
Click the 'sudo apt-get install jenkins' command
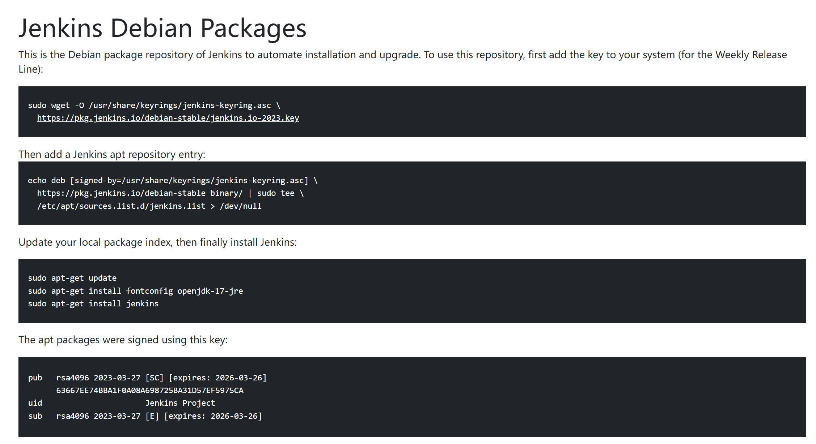[93, 303]
